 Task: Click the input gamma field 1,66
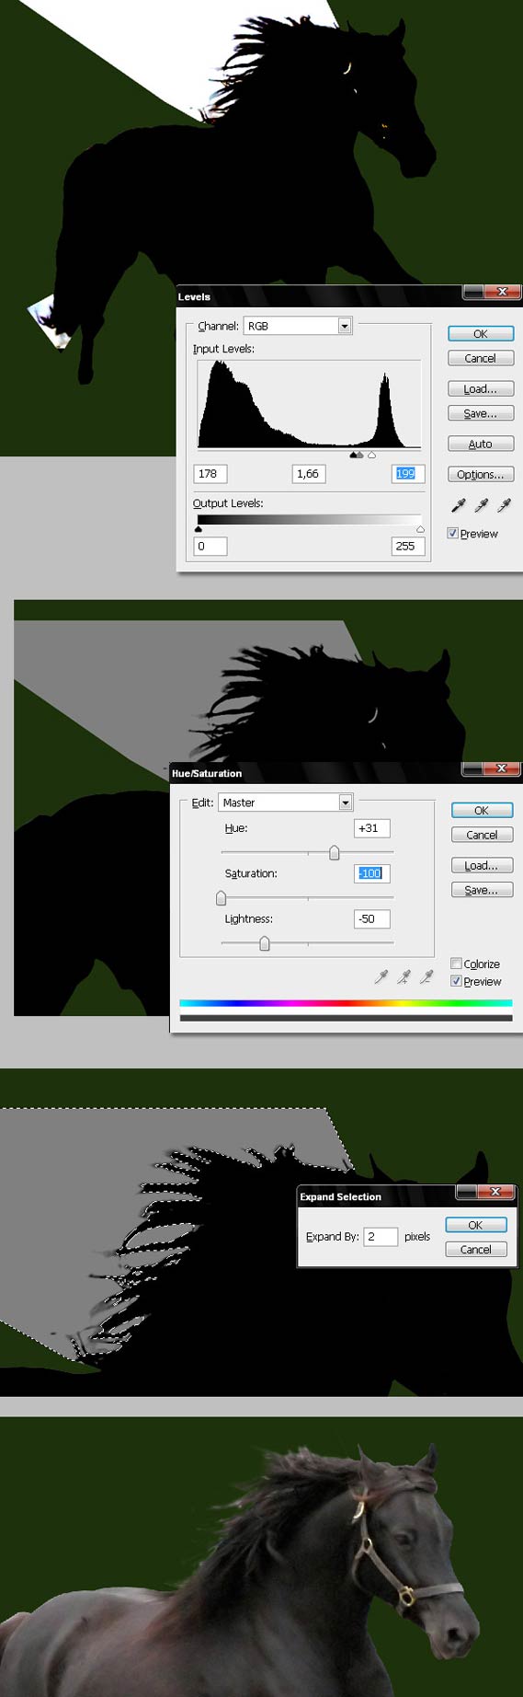(x=309, y=474)
